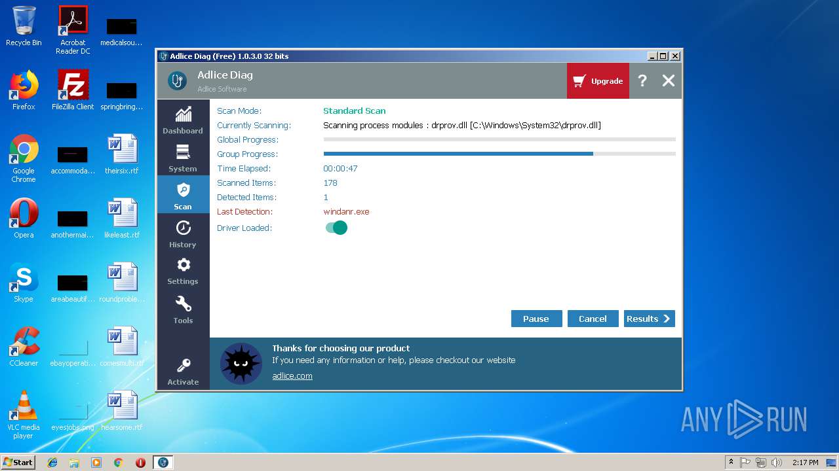Cancel the current scan
The height and width of the screenshot is (471, 839).
[593, 319]
